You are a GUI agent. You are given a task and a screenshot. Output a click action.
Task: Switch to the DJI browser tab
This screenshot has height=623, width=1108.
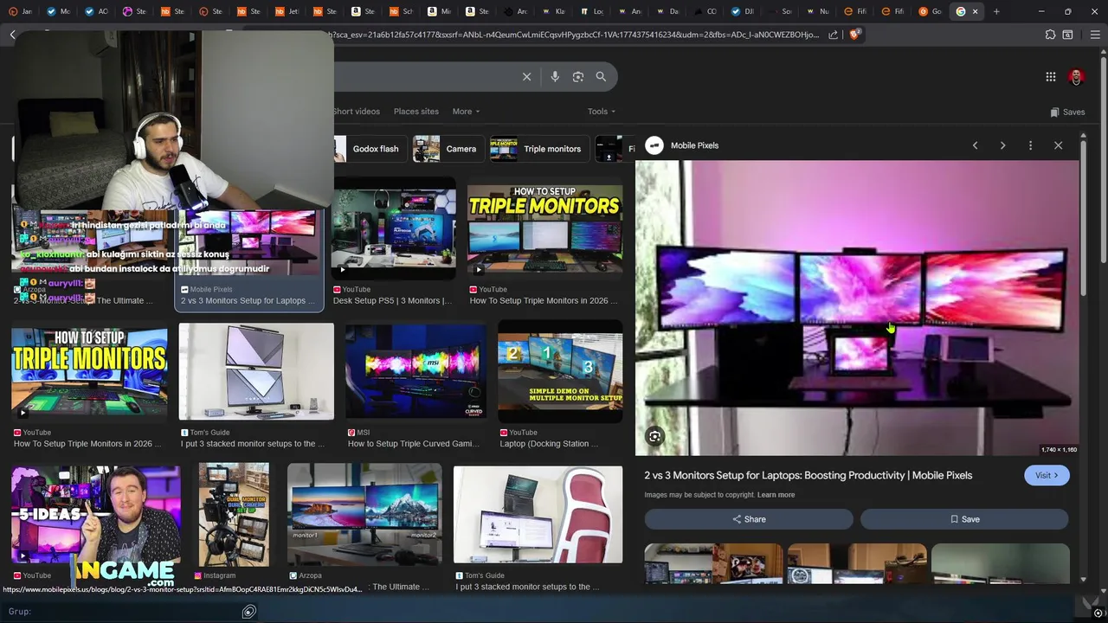[742, 11]
